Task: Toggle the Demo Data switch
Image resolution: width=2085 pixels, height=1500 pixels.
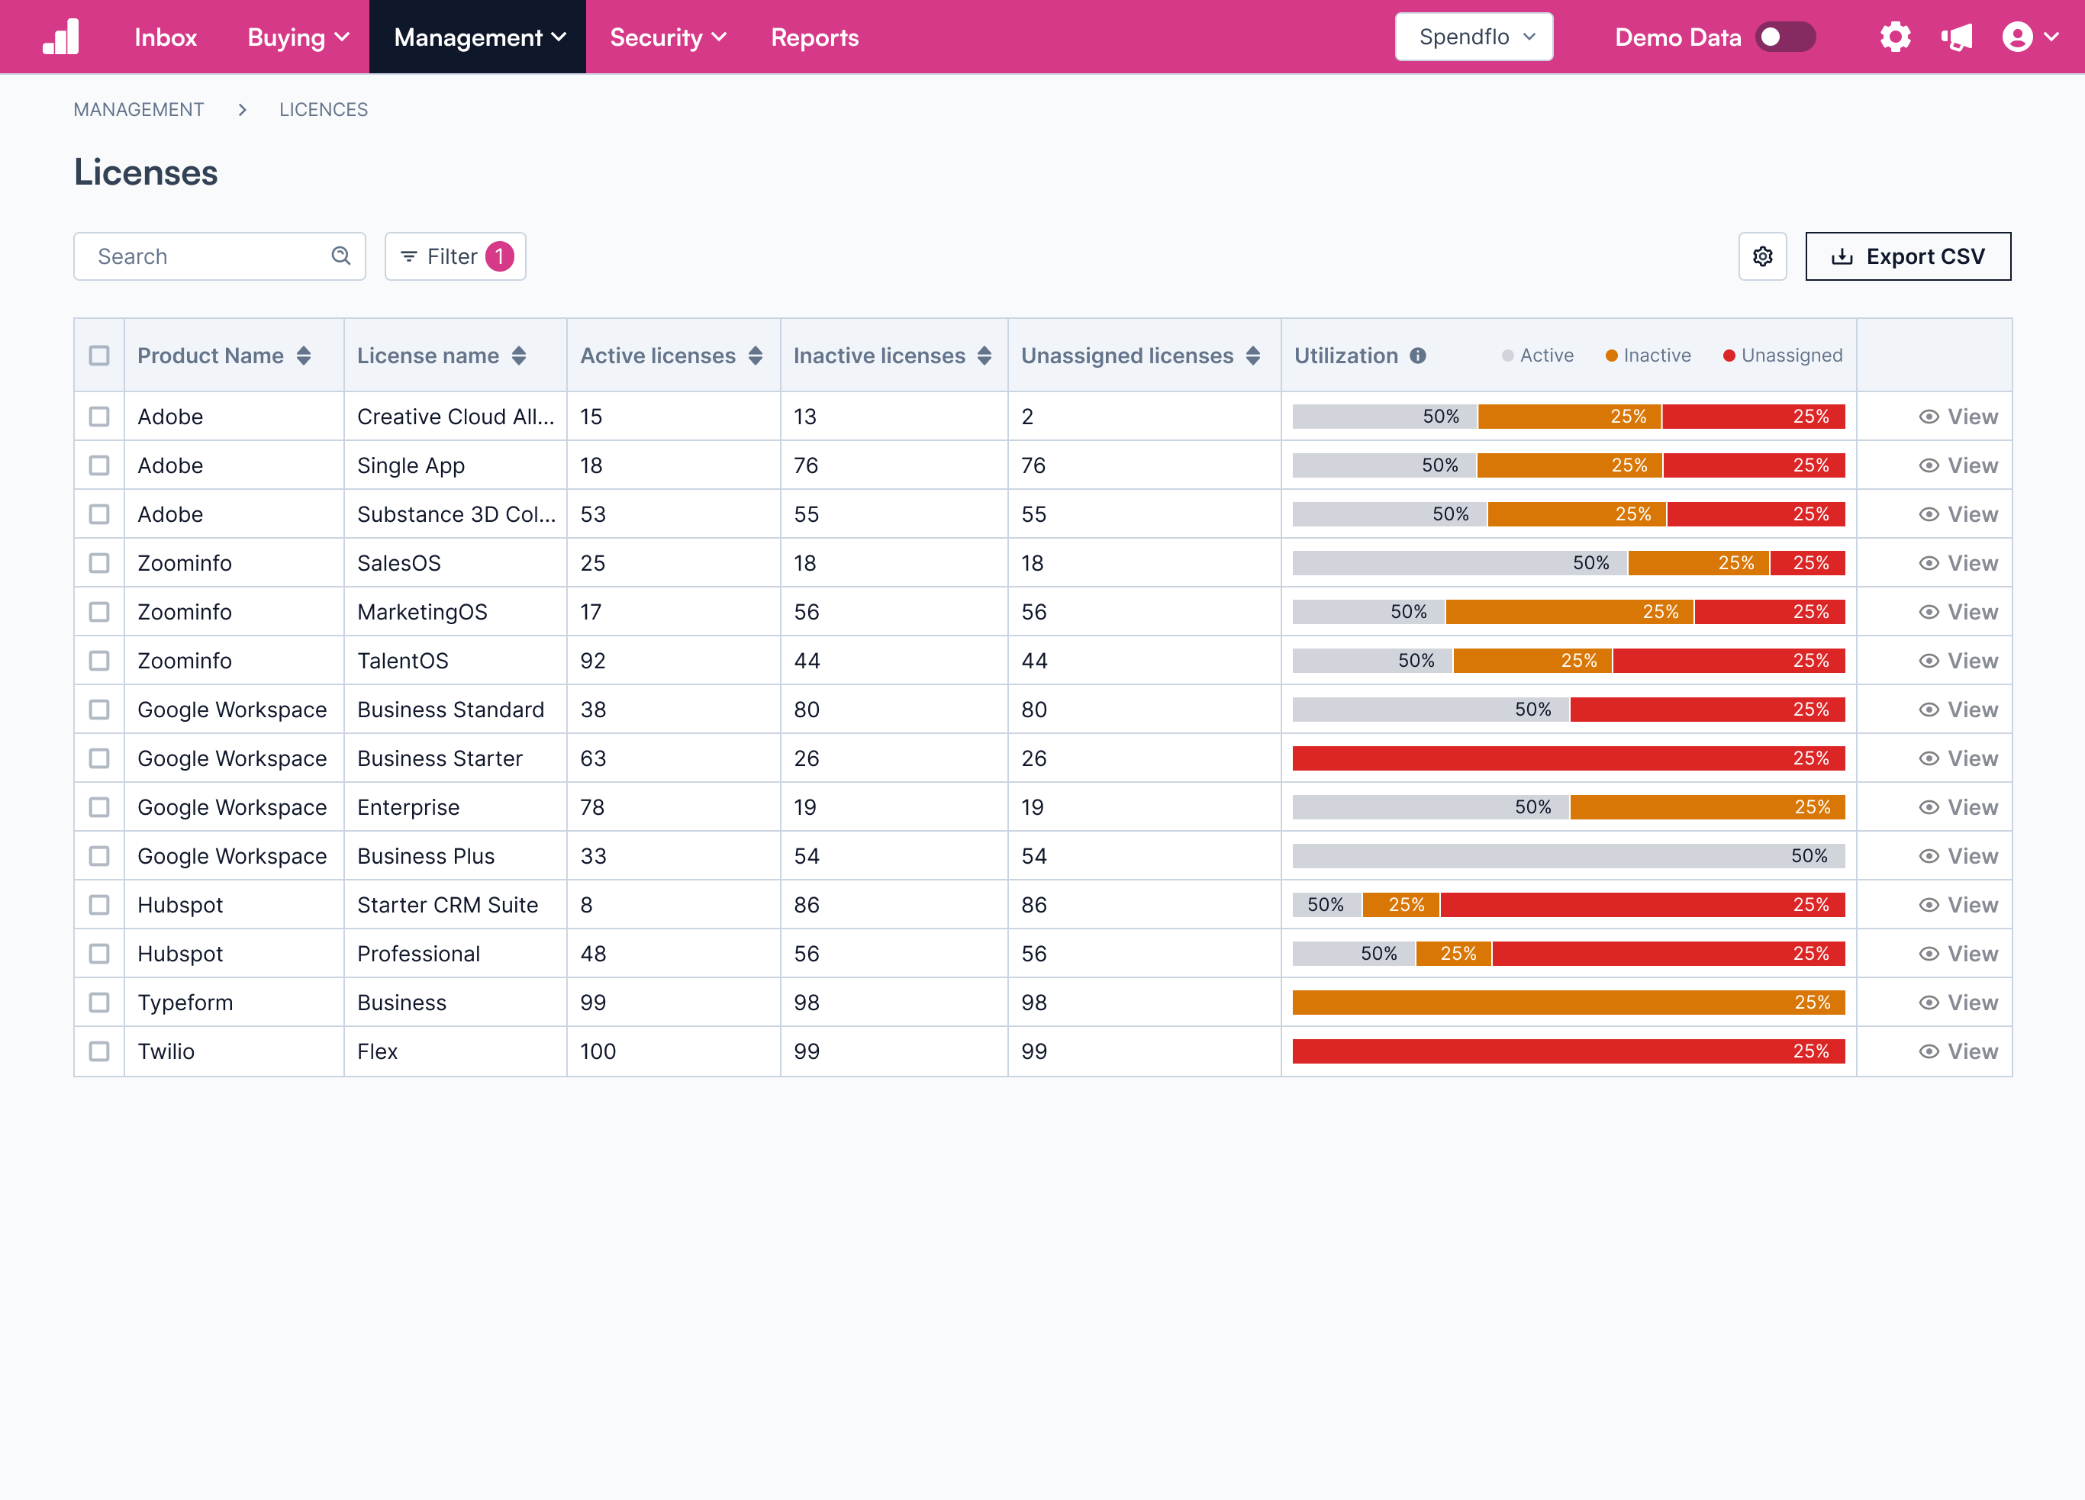Action: click(1784, 37)
